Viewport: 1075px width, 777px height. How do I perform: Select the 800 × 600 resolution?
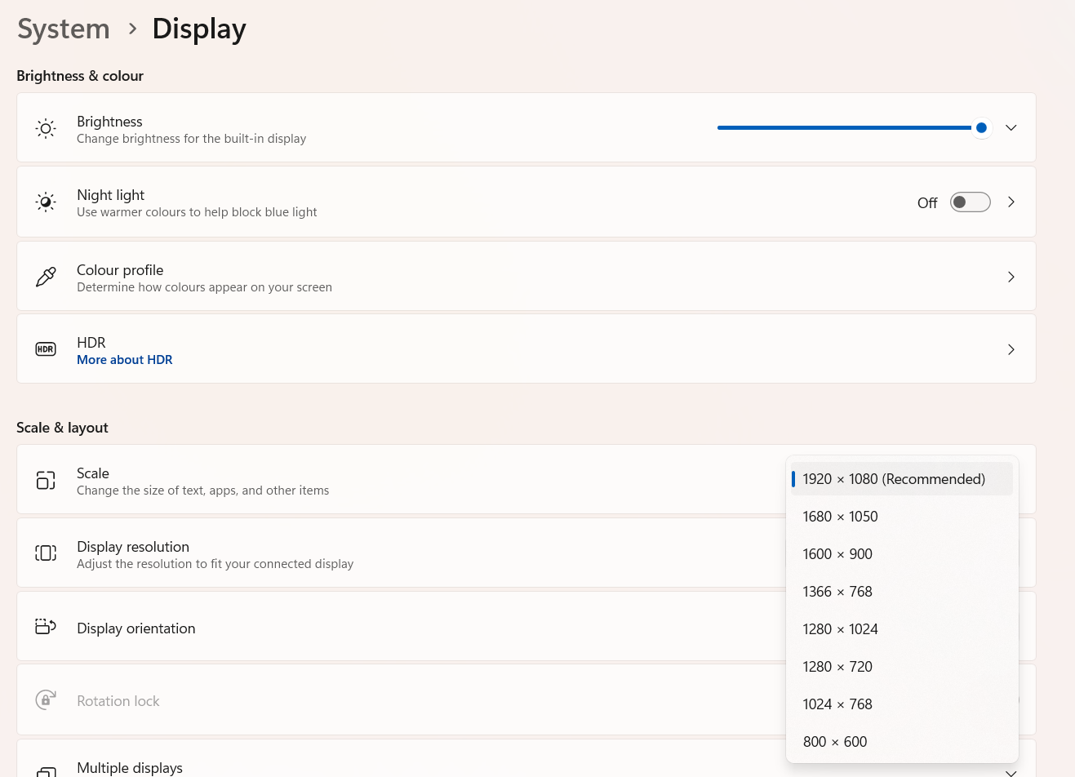[x=835, y=742]
